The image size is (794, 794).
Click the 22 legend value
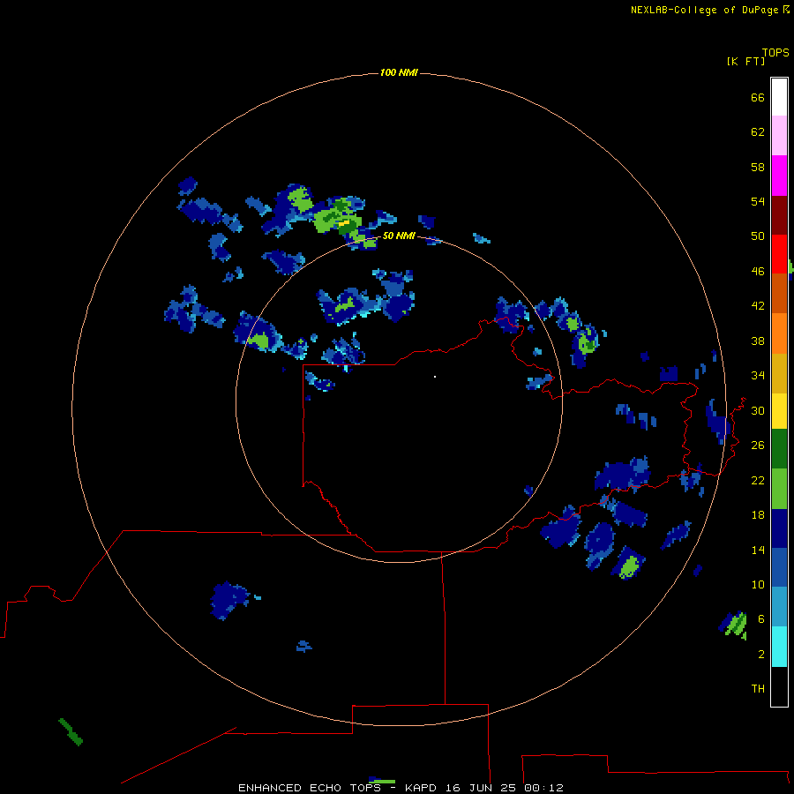(x=758, y=480)
